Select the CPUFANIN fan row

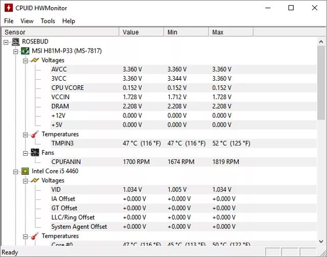point(183,162)
